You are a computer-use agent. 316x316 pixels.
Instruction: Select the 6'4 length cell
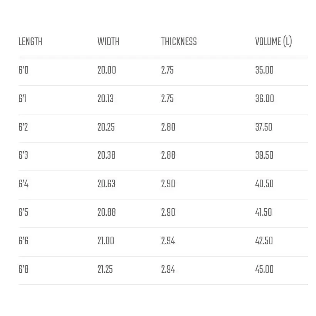tap(24, 184)
